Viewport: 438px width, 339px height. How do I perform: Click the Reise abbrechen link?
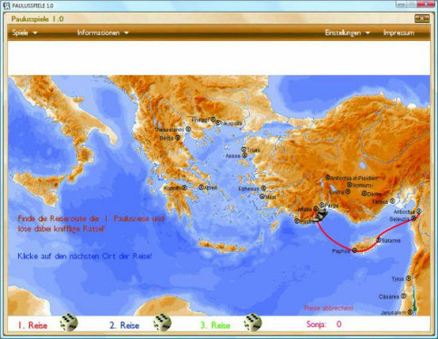click(x=328, y=308)
